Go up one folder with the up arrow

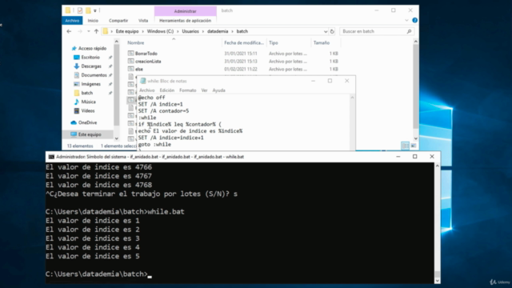[x=96, y=31]
